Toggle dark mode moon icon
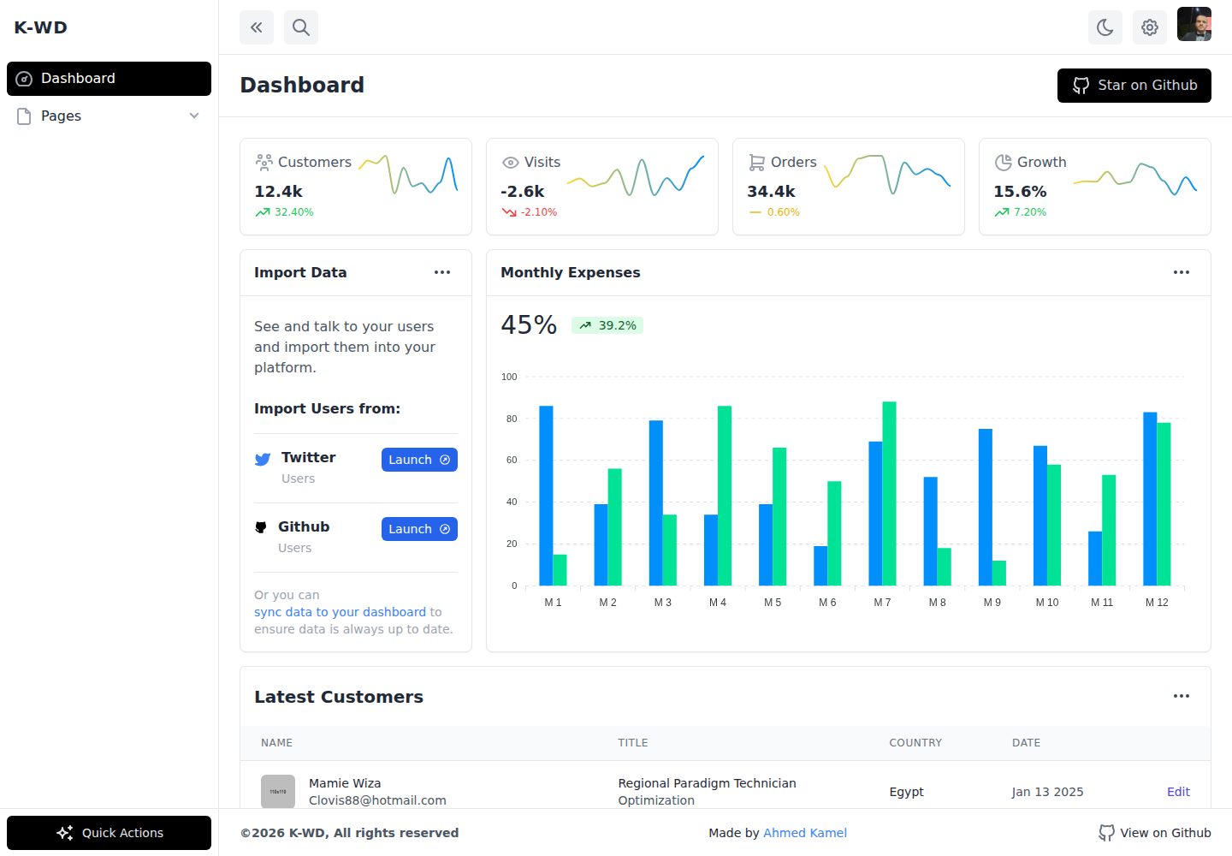The width and height of the screenshot is (1232, 856). point(1105,27)
